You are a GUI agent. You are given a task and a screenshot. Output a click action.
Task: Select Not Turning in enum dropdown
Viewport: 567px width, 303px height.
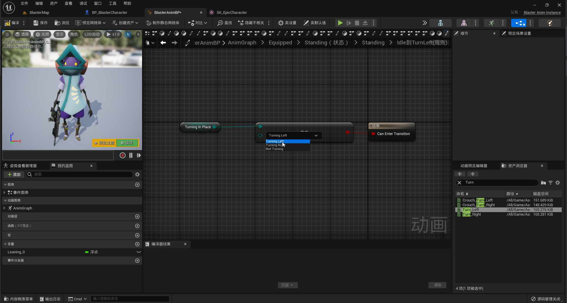pyautogui.click(x=287, y=149)
